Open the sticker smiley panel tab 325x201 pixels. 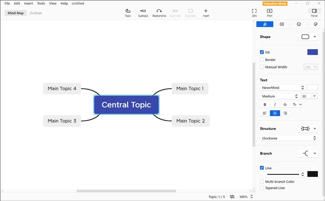coord(299,24)
